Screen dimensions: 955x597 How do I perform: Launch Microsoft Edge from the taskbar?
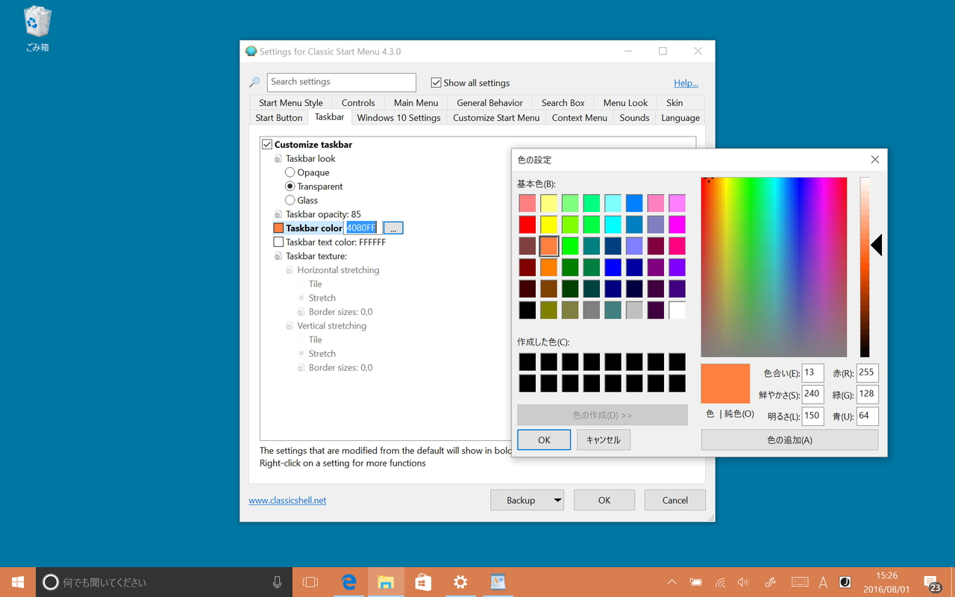(x=348, y=582)
